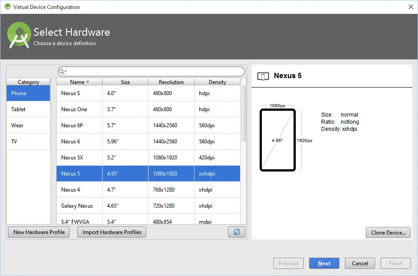This screenshot has height=276, width=418.
Task: Click Next to continue configuration
Action: click(x=324, y=263)
